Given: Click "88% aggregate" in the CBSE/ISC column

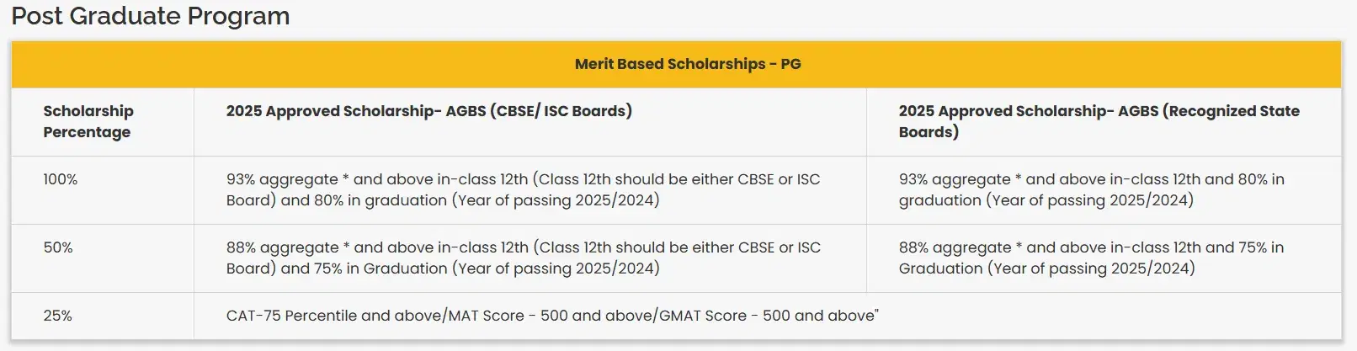Looking at the screenshot, I should (x=282, y=247).
